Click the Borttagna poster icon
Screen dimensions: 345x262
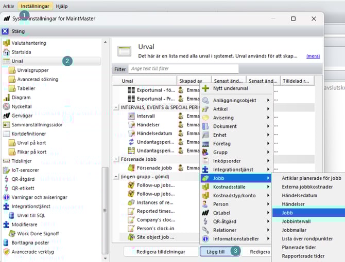click(x=7, y=242)
